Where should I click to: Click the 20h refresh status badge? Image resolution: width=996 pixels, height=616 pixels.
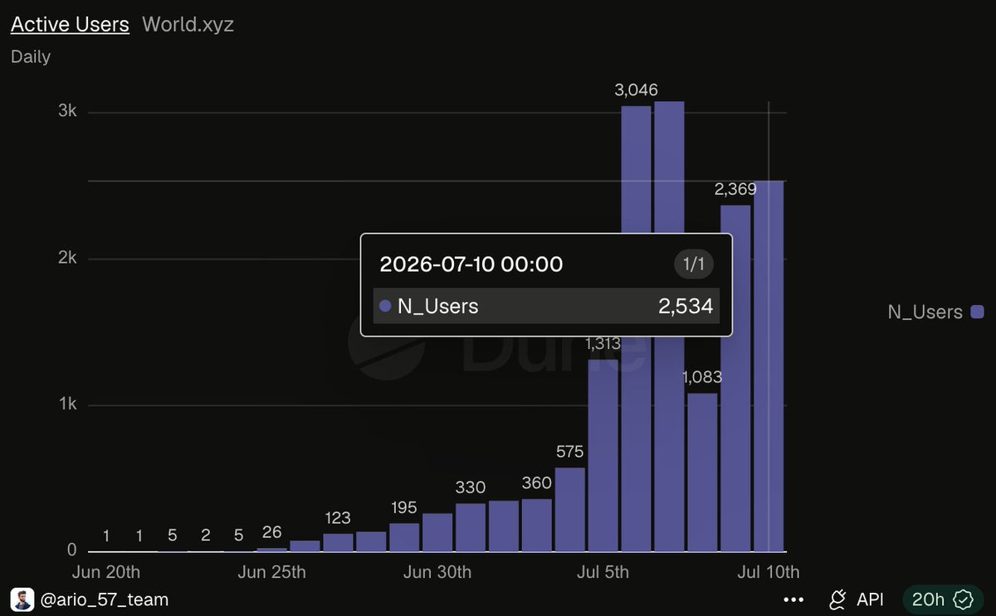(943, 599)
